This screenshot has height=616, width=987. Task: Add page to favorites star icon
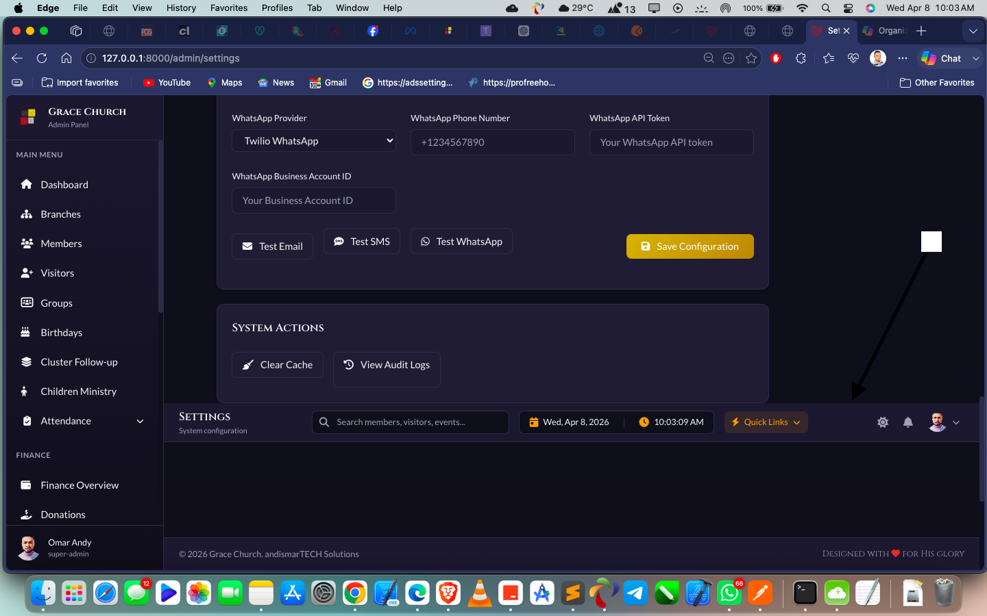pyautogui.click(x=751, y=58)
